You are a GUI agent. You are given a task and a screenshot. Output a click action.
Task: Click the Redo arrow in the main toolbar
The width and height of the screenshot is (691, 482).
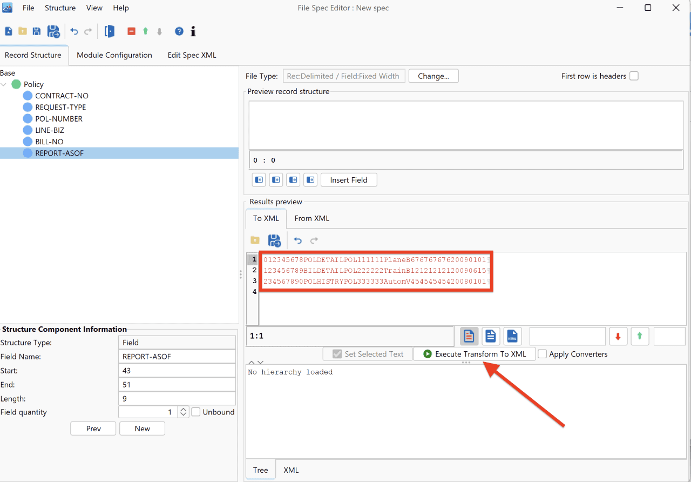pos(88,32)
